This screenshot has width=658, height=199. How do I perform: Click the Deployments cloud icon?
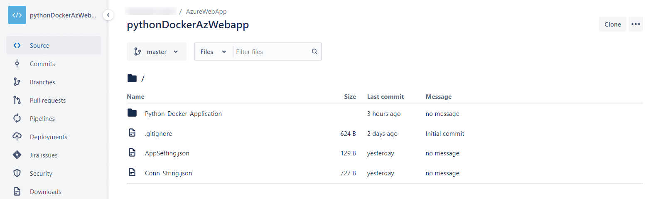coord(17,137)
